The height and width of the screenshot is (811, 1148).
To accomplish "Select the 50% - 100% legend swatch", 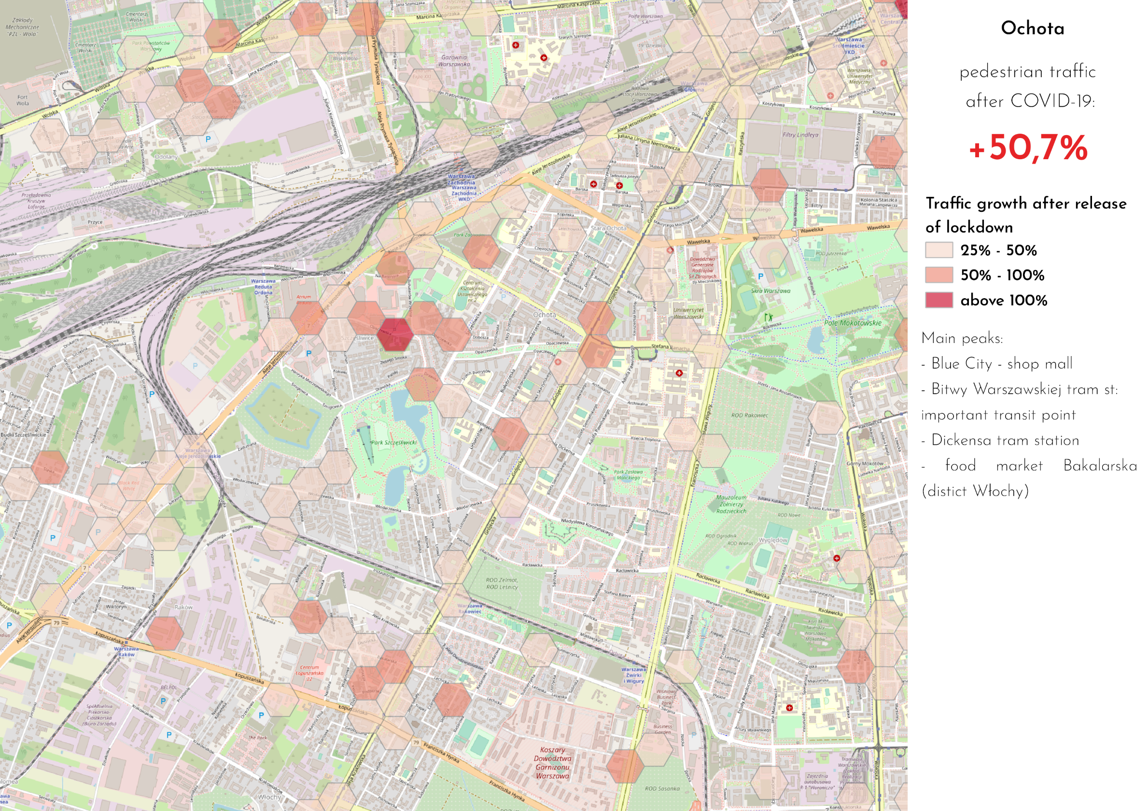I will click(938, 275).
